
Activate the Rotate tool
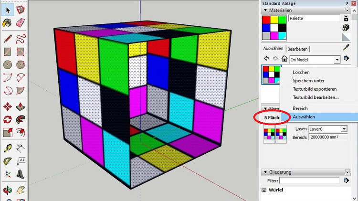[8, 119]
